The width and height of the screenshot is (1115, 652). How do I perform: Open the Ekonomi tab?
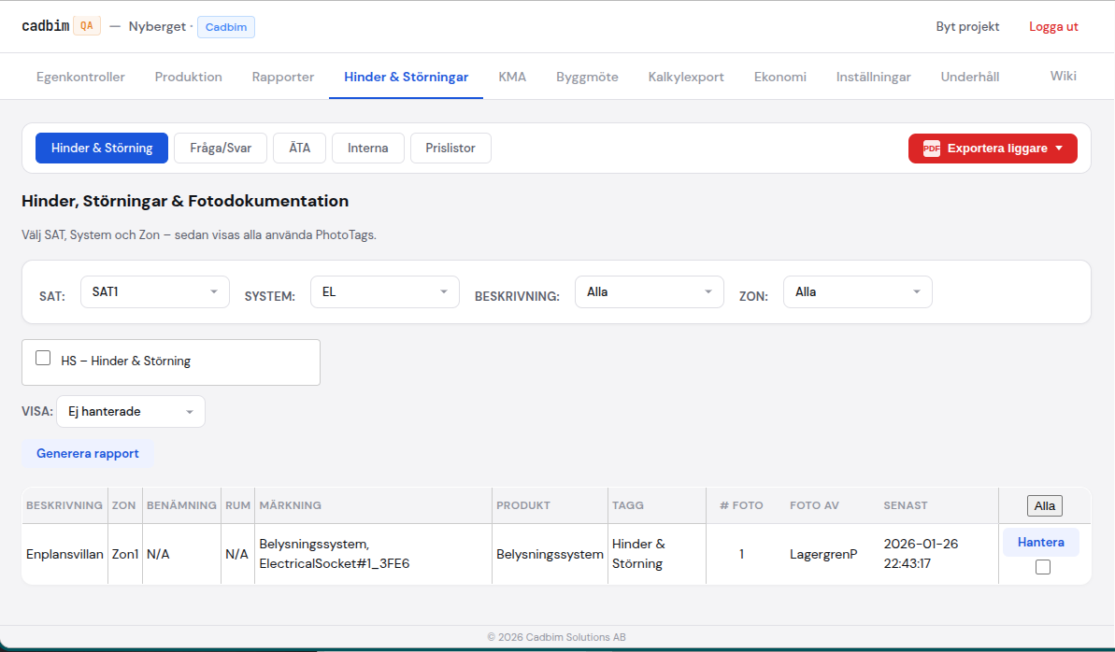[x=779, y=77]
